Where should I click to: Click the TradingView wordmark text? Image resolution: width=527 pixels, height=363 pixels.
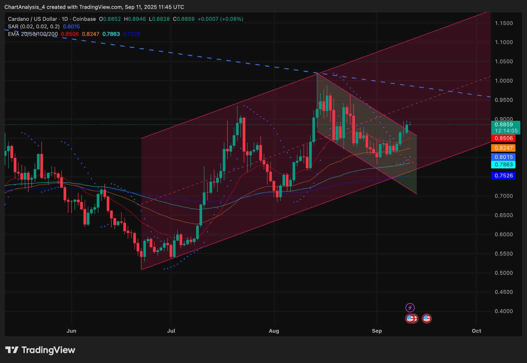click(x=48, y=350)
